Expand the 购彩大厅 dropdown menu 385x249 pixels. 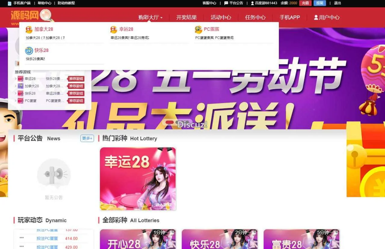pyautogui.click(x=150, y=17)
